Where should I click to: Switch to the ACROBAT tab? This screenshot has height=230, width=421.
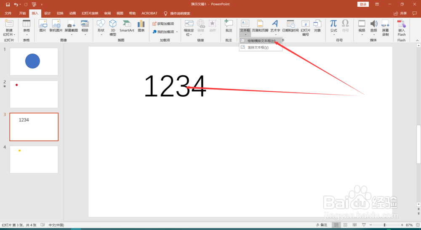point(149,13)
